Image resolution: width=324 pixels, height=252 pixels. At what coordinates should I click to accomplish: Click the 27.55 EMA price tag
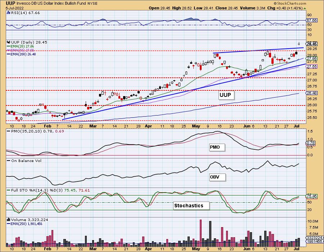click(x=312, y=67)
